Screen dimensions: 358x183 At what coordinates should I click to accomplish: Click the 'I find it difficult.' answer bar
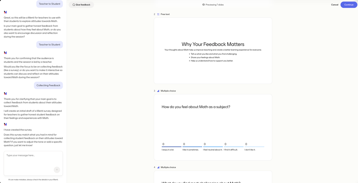(234, 146)
